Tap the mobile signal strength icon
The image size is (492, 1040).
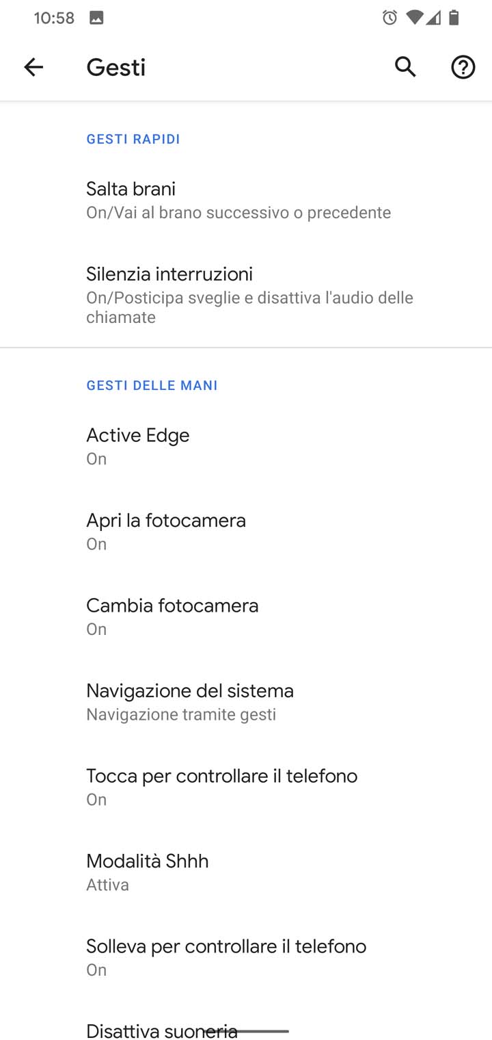pos(433,18)
